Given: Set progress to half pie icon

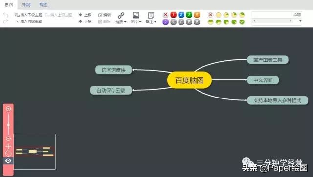Looking at the screenshot, I should pyautogui.click(x=211, y=22).
